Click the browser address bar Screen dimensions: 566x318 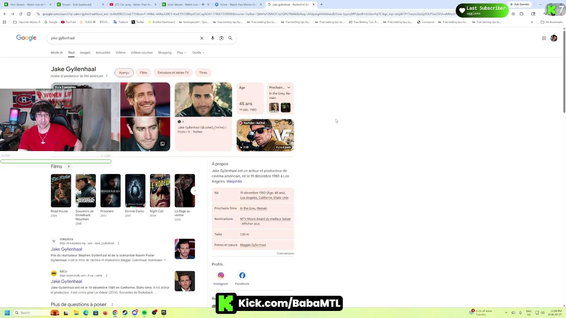pyautogui.click(x=248, y=14)
